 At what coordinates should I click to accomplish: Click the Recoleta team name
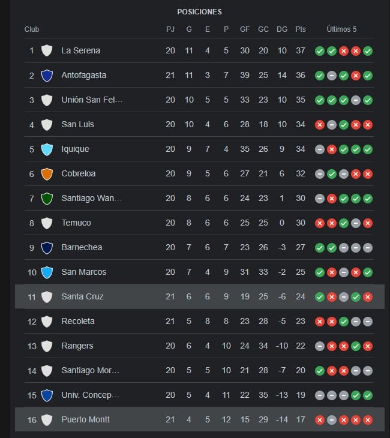(78, 321)
